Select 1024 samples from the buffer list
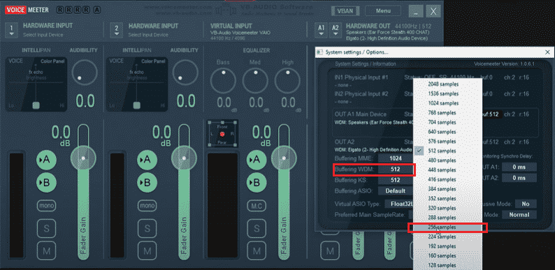Viewport: 555px width, 270px height. (x=448, y=103)
